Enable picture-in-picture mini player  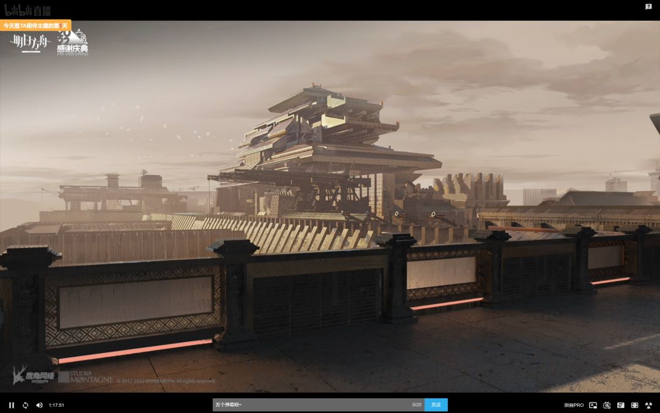593,405
